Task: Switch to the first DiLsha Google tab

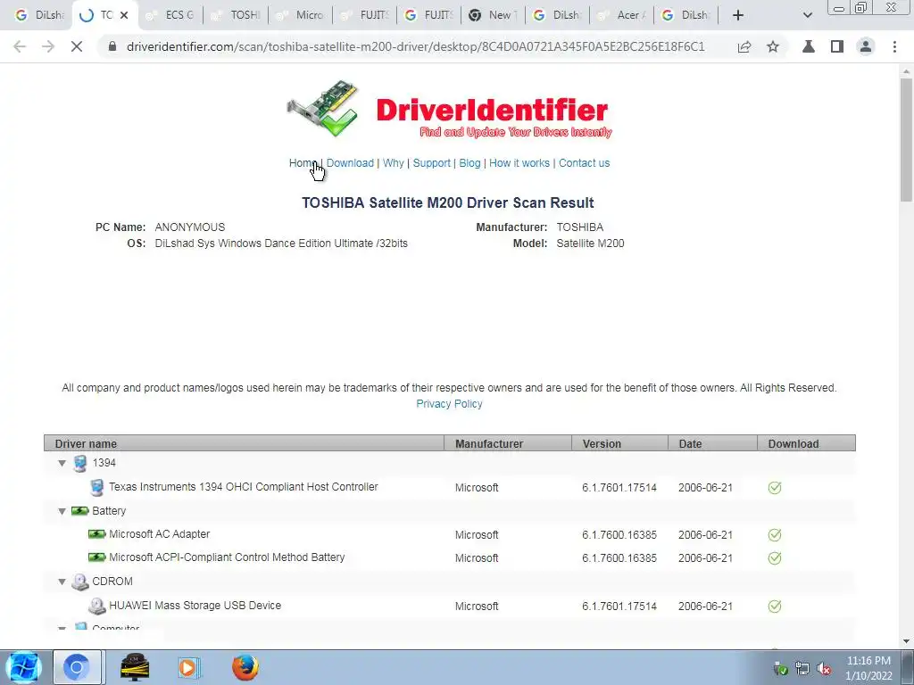Action: [39, 15]
